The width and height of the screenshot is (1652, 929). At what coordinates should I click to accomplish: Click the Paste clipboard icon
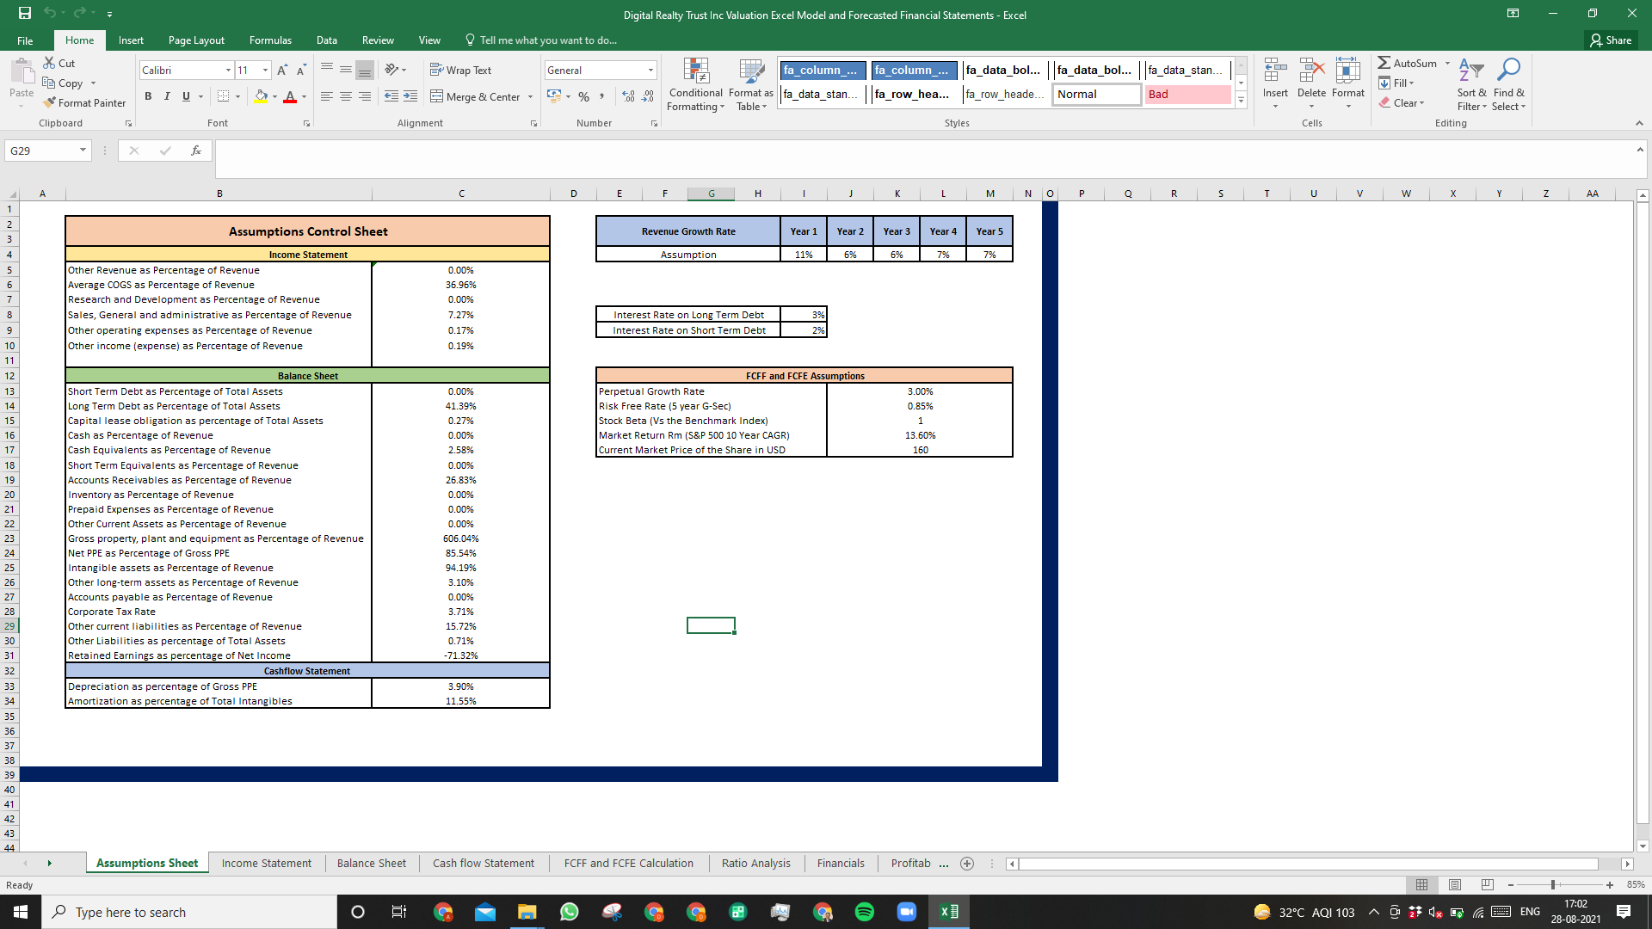click(x=22, y=71)
